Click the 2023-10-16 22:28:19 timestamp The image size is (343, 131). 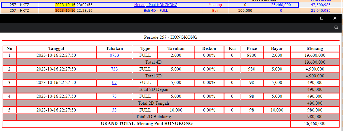tap(74, 10)
